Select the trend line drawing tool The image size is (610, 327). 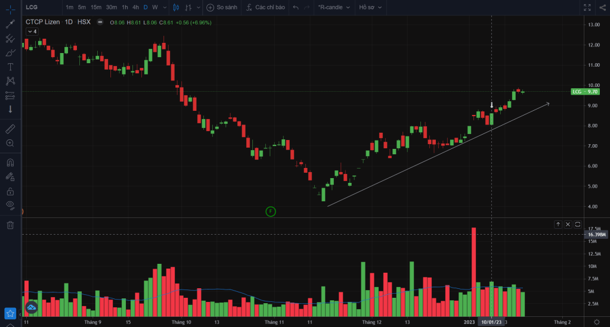(x=10, y=24)
